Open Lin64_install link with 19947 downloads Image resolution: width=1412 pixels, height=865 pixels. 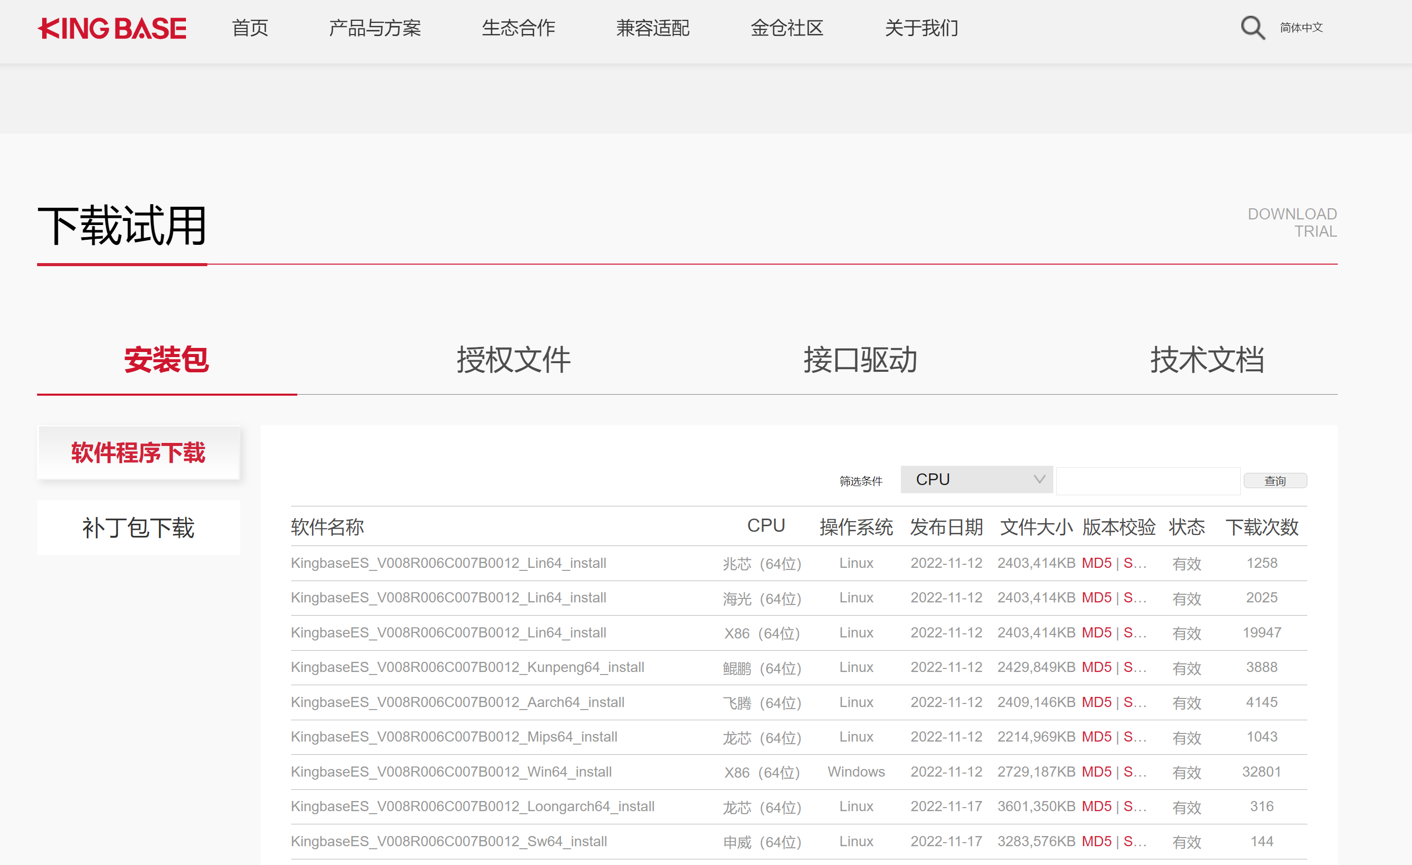click(x=449, y=632)
